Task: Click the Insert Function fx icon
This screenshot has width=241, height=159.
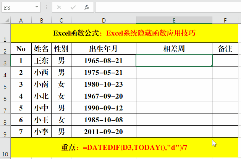Action: tap(87, 7)
